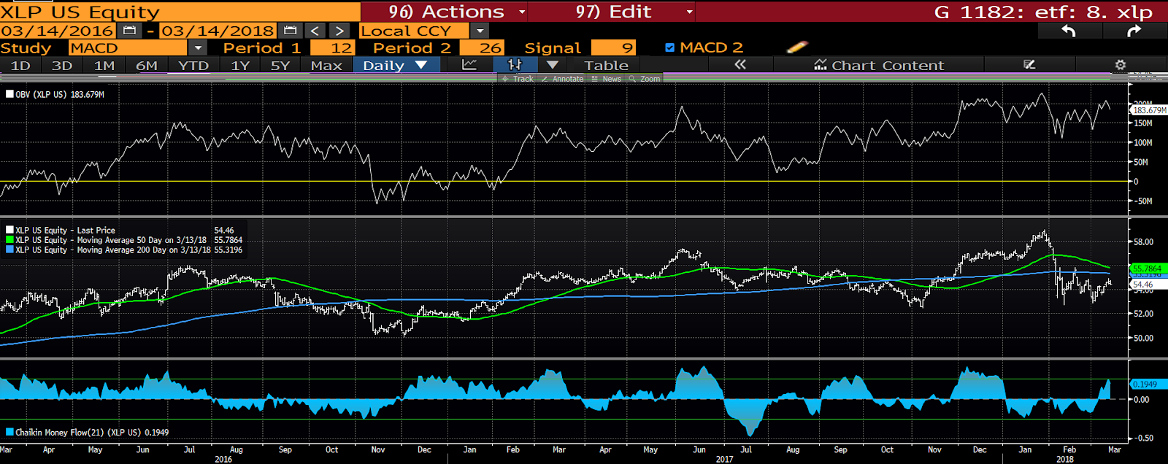Click the G 1182: etf: 8. xlp title
Screen dimensions: 1168x464
[x=1043, y=12]
